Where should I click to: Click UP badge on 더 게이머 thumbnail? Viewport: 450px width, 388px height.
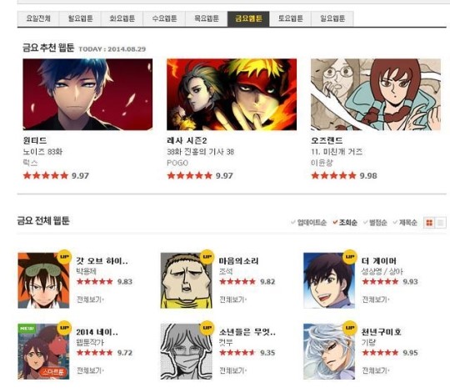point(349,256)
